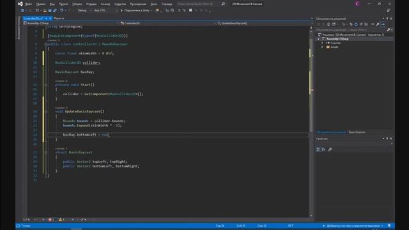This screenshot has width=409, height=230.
Task: Open the Отладка menu
Action: click(91, 4)
